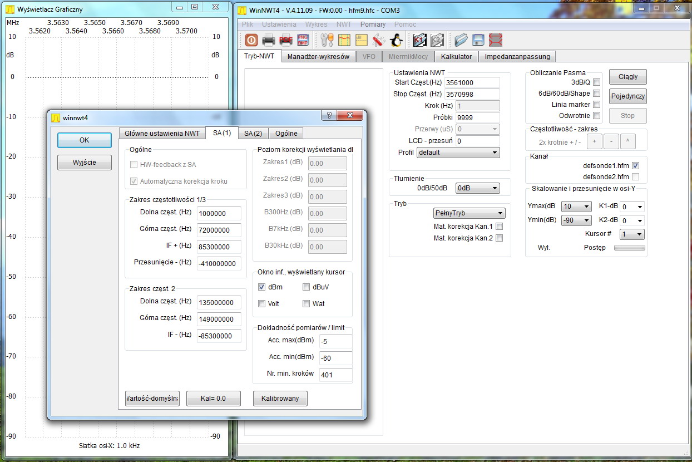Click the red power exit icon

(251, 40)
